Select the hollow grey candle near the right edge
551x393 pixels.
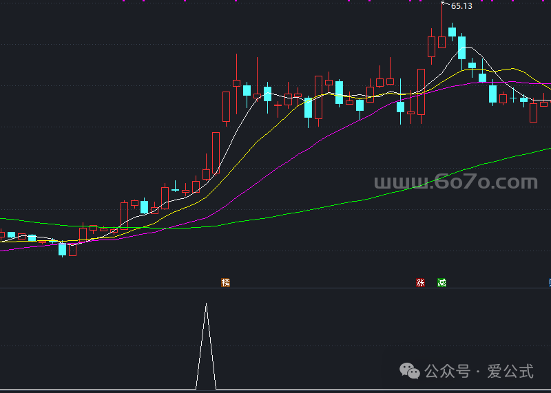click(533, 113)
